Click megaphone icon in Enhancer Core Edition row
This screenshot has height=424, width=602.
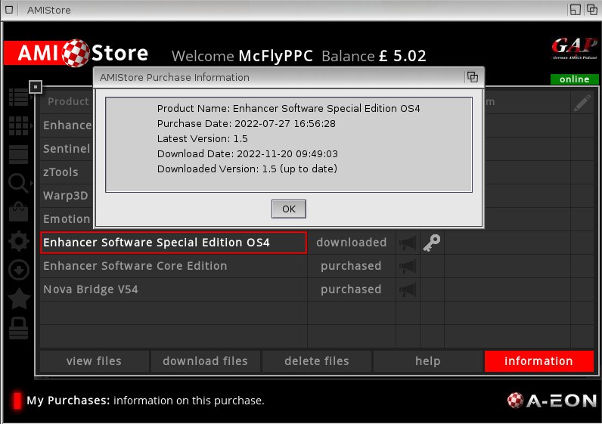pos(408,266)
